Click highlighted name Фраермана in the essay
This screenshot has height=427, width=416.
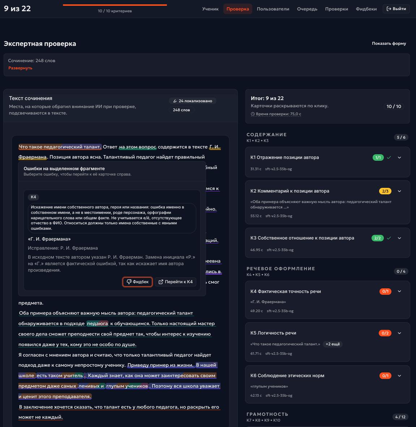pos(33,157)
